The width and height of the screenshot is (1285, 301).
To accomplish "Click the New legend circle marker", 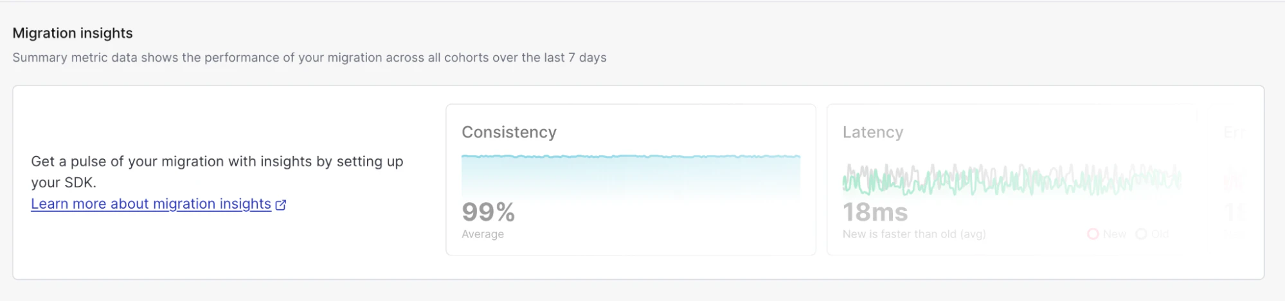I will (1092, 234).
